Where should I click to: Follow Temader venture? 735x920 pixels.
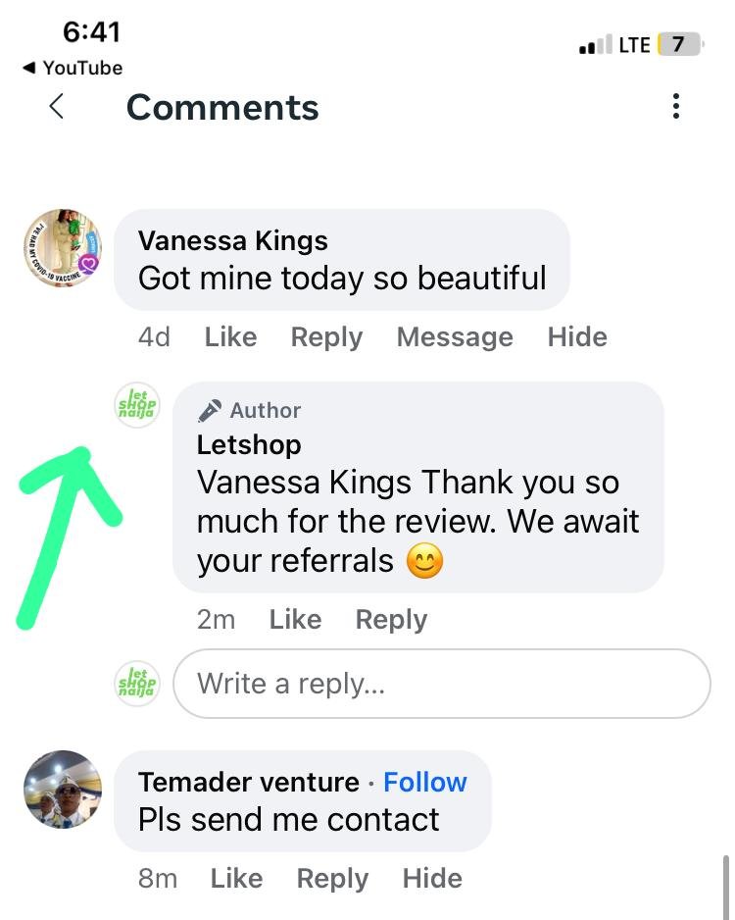425,783
